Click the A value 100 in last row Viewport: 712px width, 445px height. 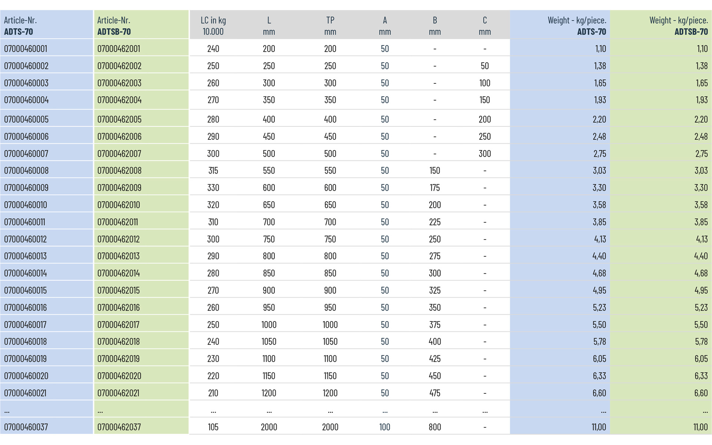click(385, 427)
